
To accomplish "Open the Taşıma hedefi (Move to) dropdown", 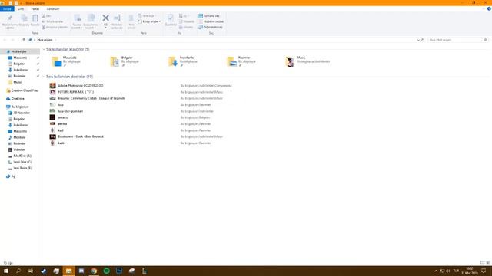I will pyautogui.click(x=77, y=26).
